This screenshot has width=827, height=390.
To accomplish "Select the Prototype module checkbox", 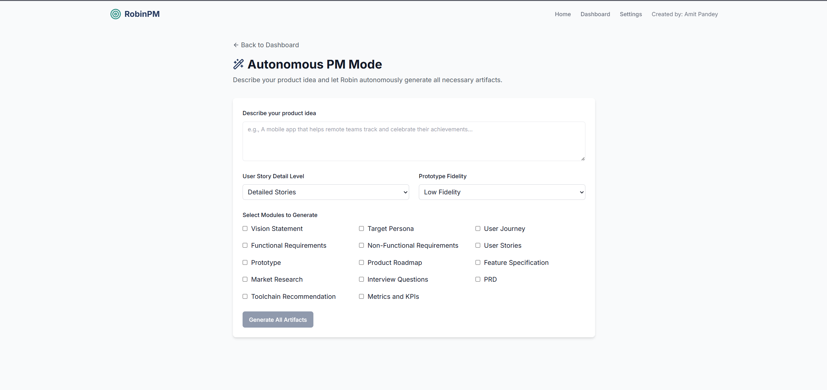I will pyautogui.click(x=245, y=263).
